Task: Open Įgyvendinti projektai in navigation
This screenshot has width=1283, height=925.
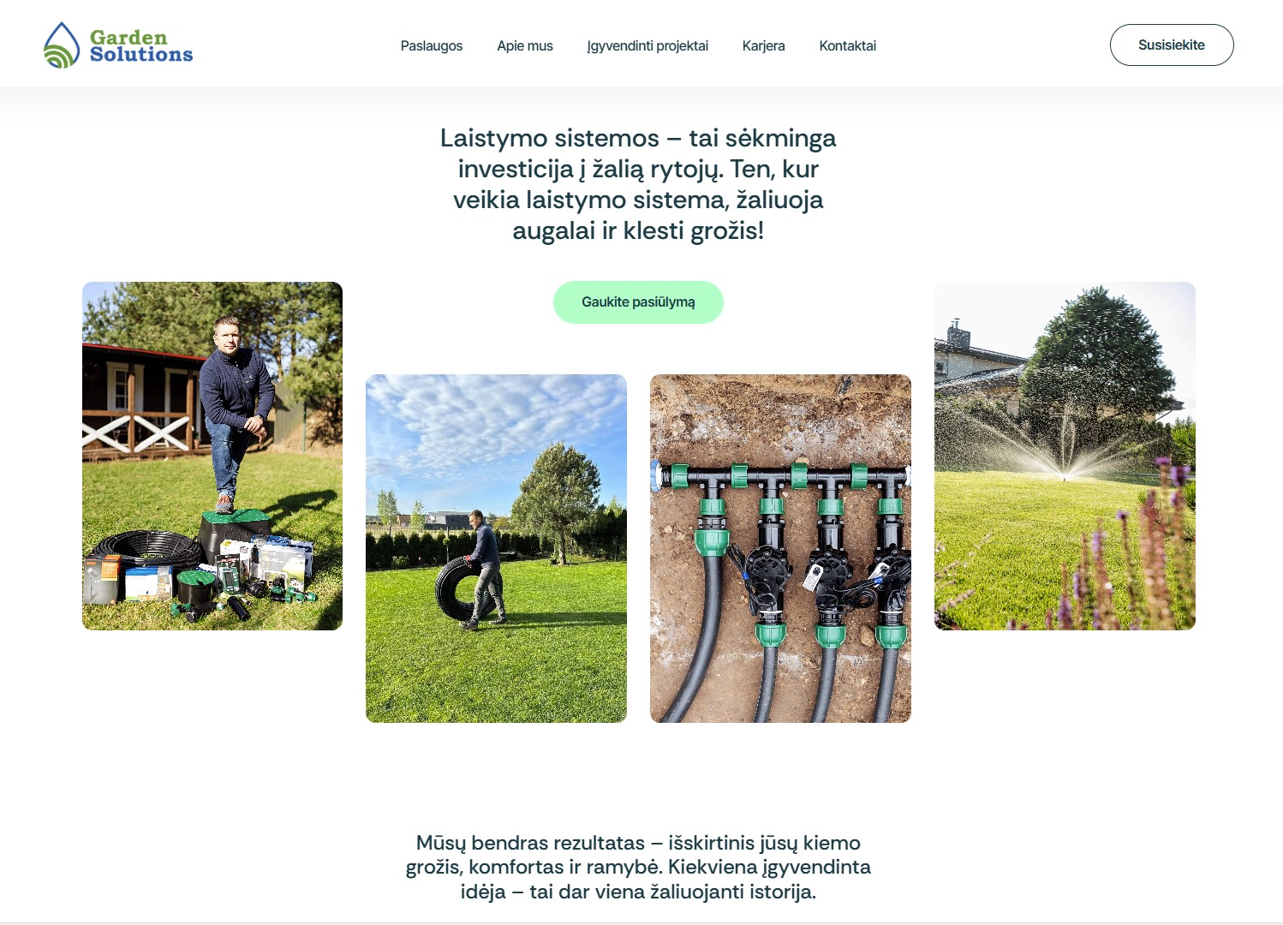Action: (647, 45)
